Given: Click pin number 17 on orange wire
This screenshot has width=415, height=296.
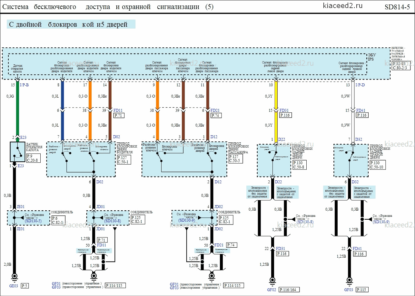Looking at the screenshot, I should [x=85, y=85].
